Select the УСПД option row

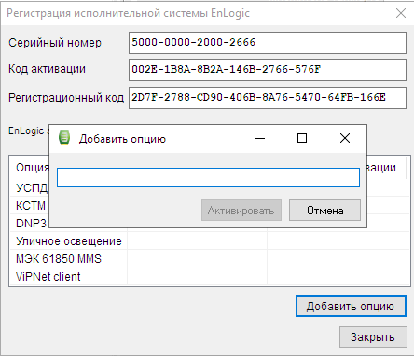[x=30, y=187]
